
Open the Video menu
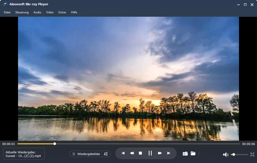point(50,12)
